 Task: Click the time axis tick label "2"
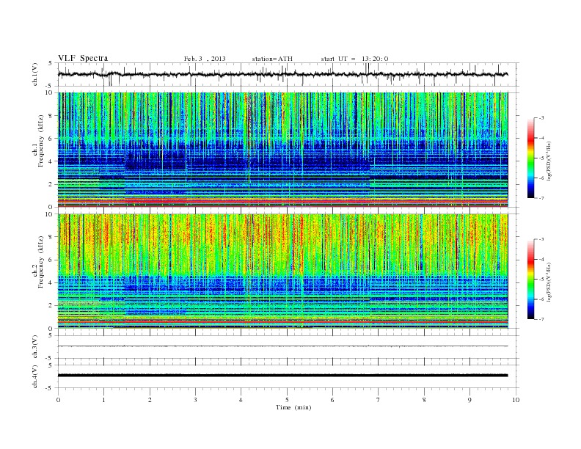(150, 400)
